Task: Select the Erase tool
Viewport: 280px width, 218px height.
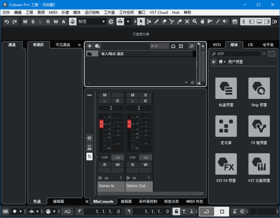Action: pos(164,22)
